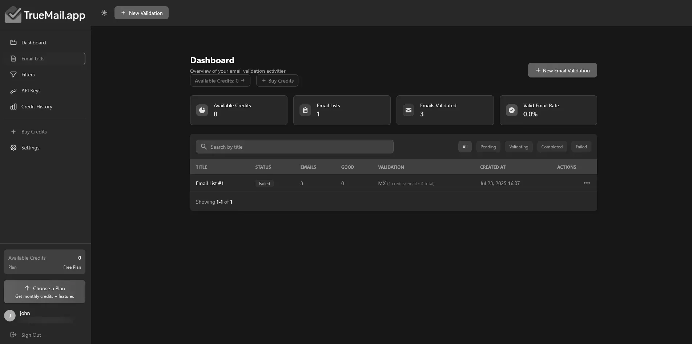
Task: Click the Available Credits pie chart icon
Action: click(202, 110)
